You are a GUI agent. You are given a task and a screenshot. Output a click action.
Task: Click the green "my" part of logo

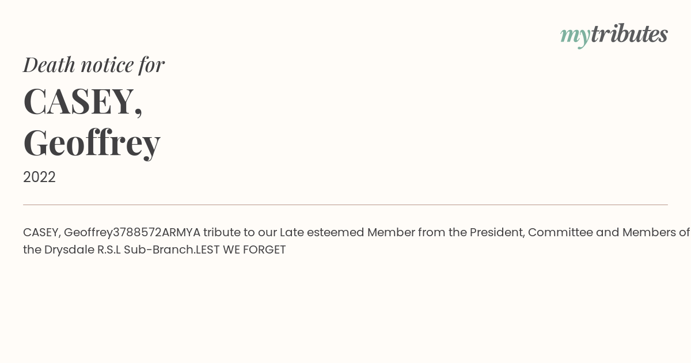coord(575,36)
